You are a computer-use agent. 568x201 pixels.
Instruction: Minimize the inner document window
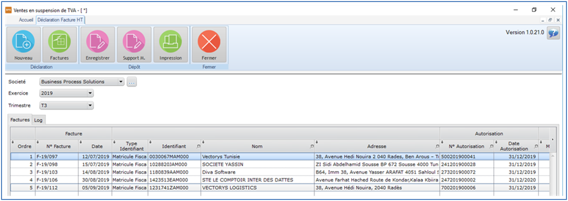[x=543, y=20]
